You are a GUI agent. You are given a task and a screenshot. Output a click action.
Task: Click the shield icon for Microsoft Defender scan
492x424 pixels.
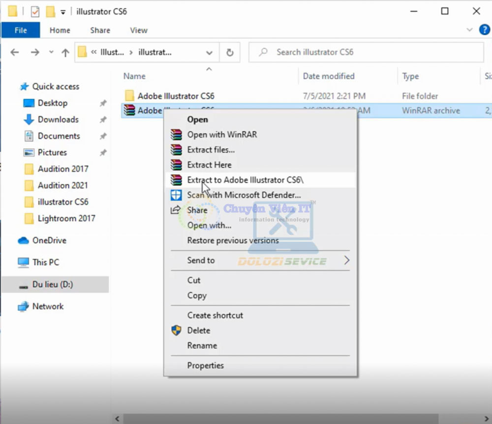coord(177,195)
